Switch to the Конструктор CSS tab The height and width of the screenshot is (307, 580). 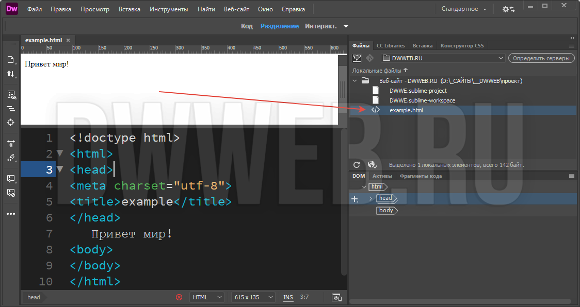tap(462, 45)
